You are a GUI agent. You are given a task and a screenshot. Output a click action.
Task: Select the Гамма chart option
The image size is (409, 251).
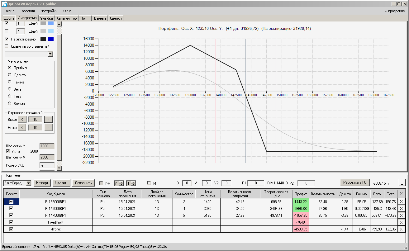9,82
